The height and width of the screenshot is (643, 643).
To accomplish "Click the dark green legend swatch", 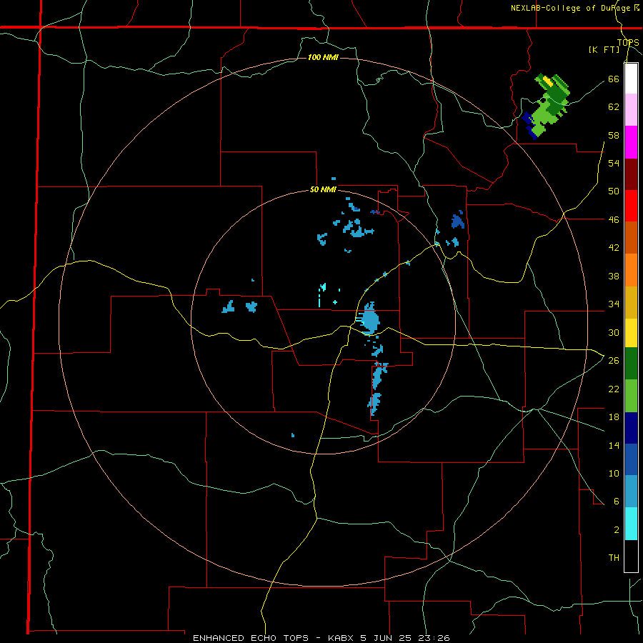I will tap(631, 364).
